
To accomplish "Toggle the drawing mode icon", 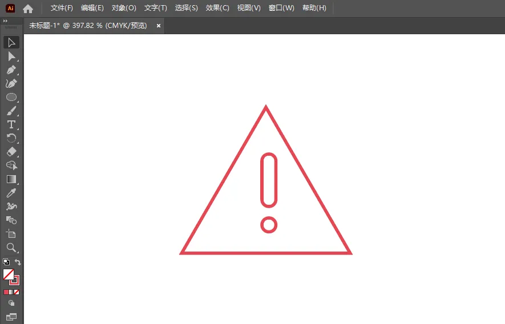I will coord(11,303).
